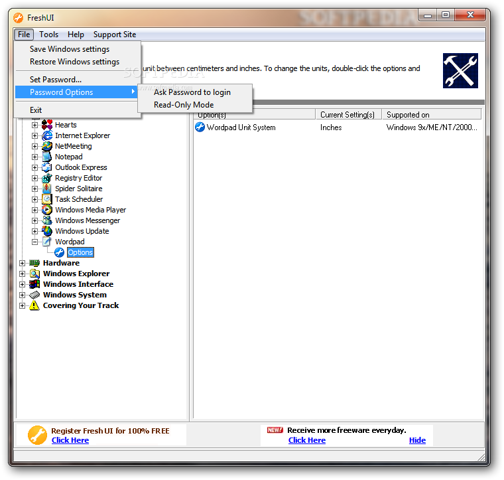The image size is (504, 480).
Task: Click the NetMeeting icon in the tree
Action: [x=47, y=146]
